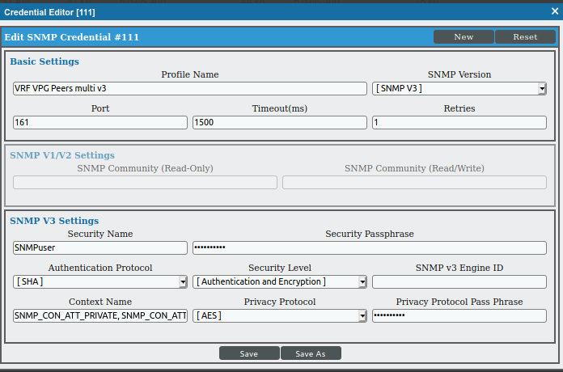Click the Port input field
Image resolution: width=563 pixels, height=372 pixels.
coord(100,123)
